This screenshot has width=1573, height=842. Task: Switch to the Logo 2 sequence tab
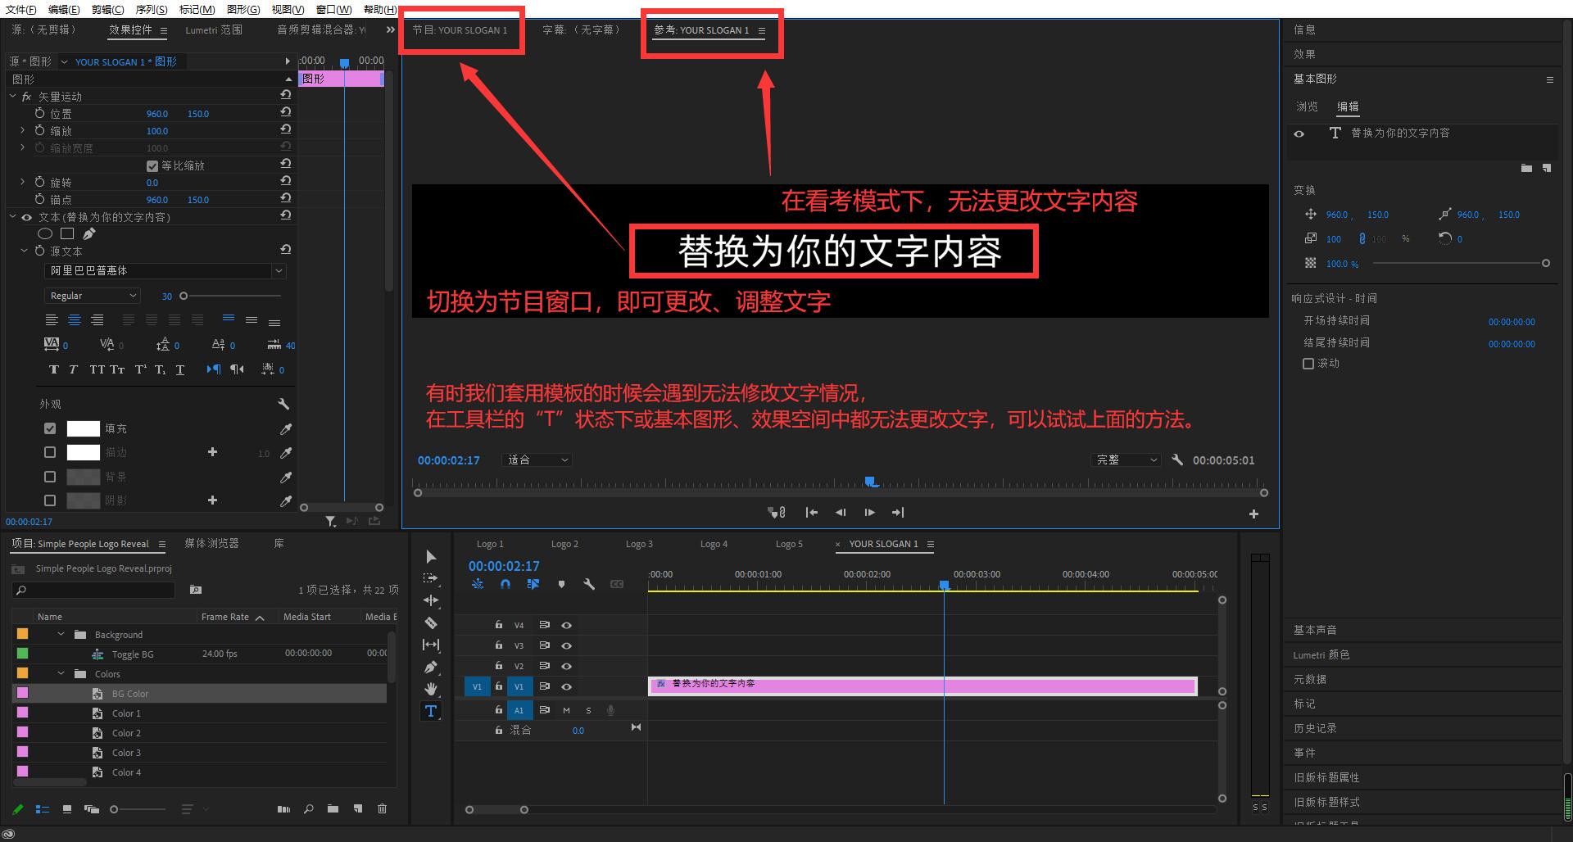[565, 543]
